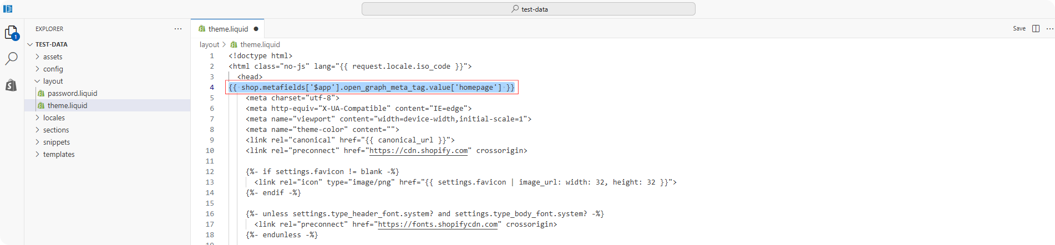Open editor More Actions ellipsis
1055x245 pixels.
pos(1049,29)
